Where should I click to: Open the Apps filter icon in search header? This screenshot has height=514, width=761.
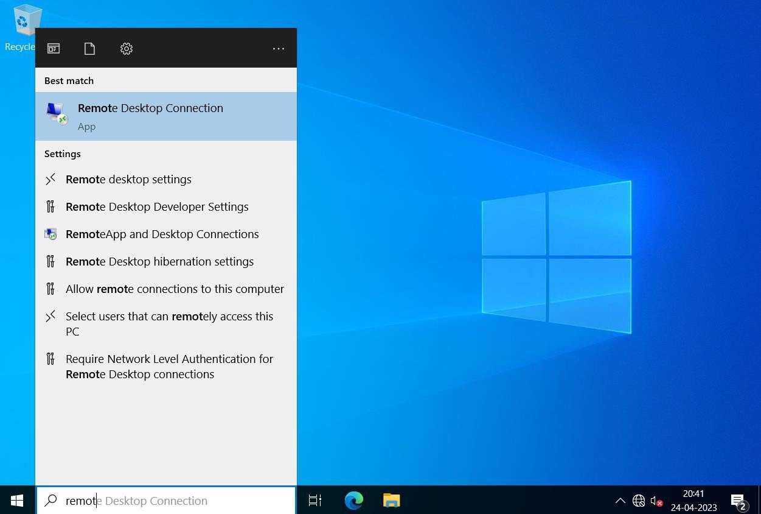(54, 48)
